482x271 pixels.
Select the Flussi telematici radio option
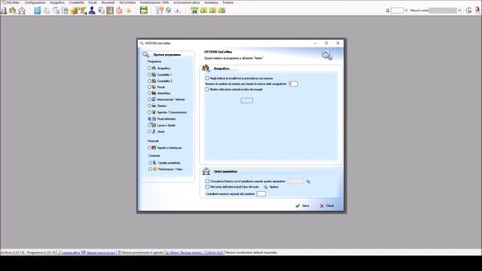click(149, 119)
